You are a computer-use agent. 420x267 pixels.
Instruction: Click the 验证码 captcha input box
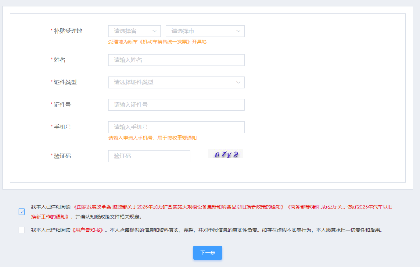[149, 156]
